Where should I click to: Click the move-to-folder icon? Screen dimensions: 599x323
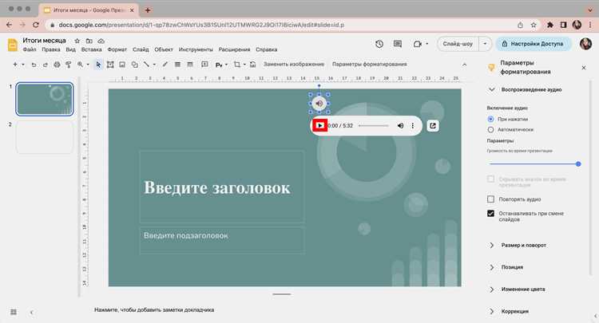point(89,41)
